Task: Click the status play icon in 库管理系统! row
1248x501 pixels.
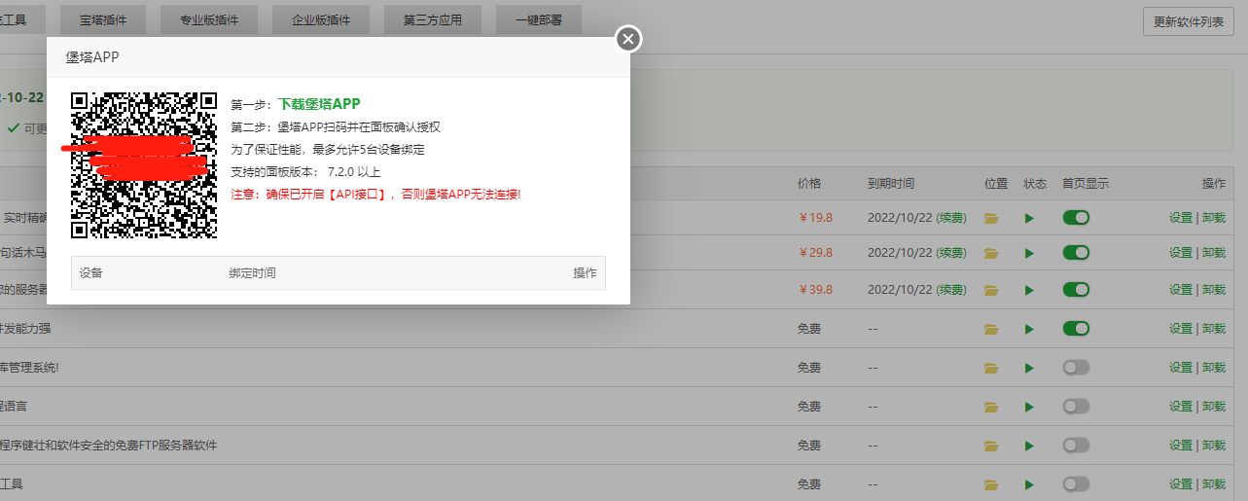Action: point(1029,368)
